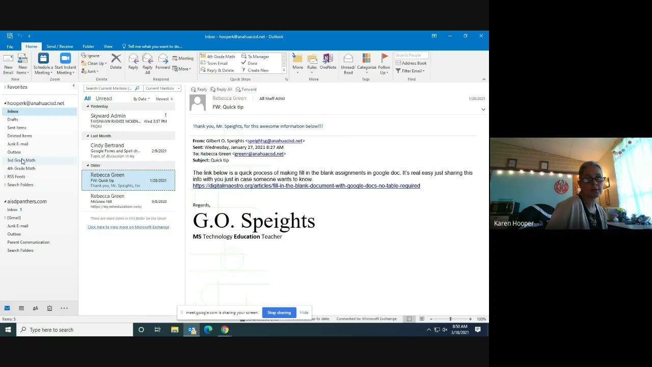Screen dimensions: 652x367
Task: Choose Create New quick step
Action: click(x=255, y=70)
